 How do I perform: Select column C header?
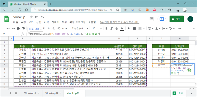point(70,39)
